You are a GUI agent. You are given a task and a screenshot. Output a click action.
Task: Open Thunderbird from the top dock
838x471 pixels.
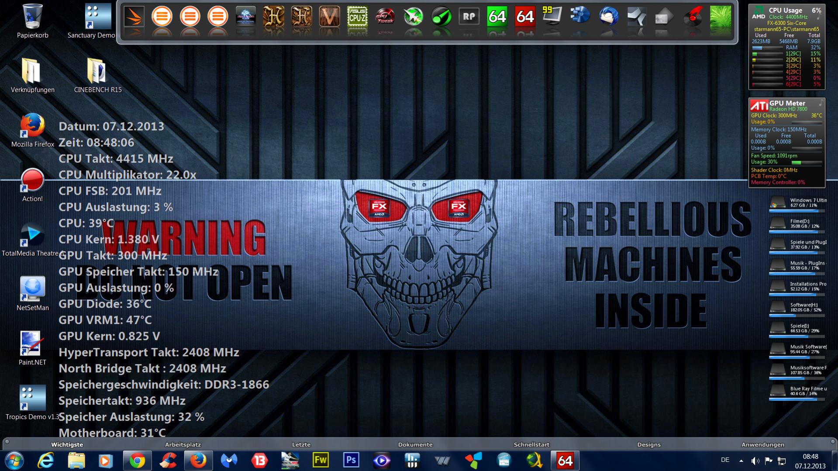(609, 17)
